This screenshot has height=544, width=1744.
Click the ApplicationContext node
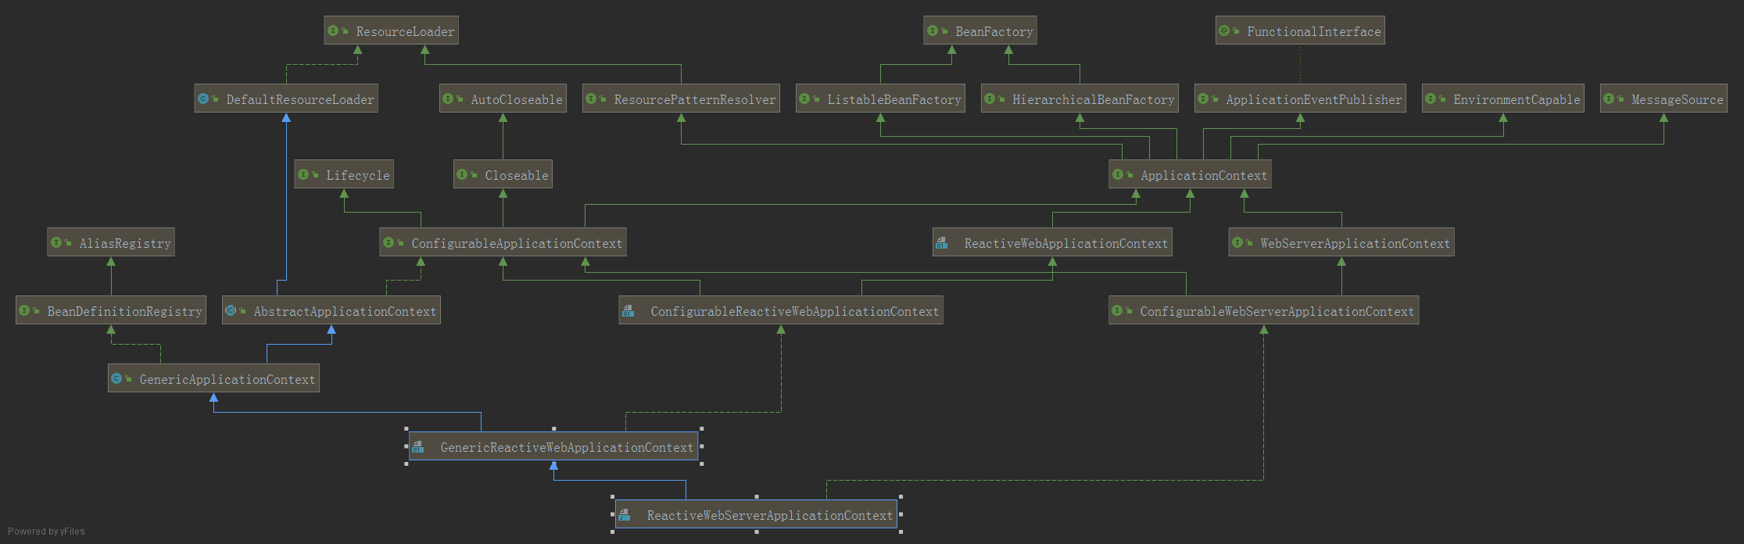[1190, 174]
